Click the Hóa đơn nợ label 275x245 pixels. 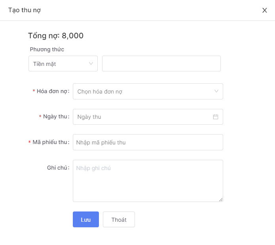tap(53, 91)
